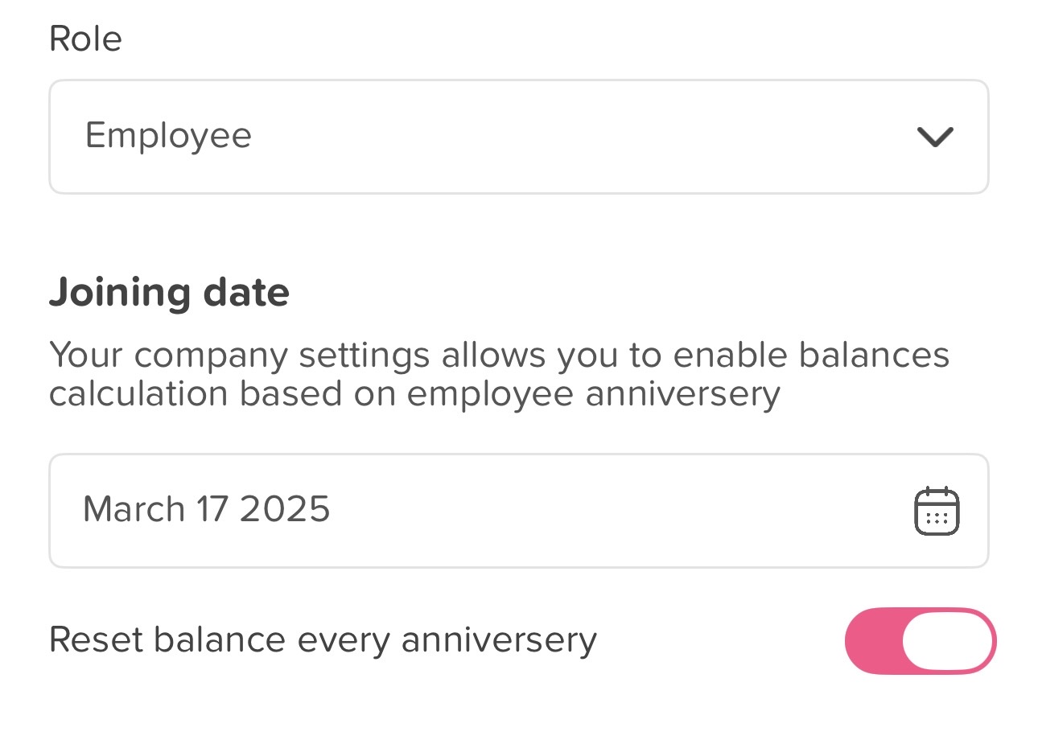Click the pink area of the anniversary toggle
Image resolution: width=1038 pixels, height=740 pixels.
coord(873,640)
